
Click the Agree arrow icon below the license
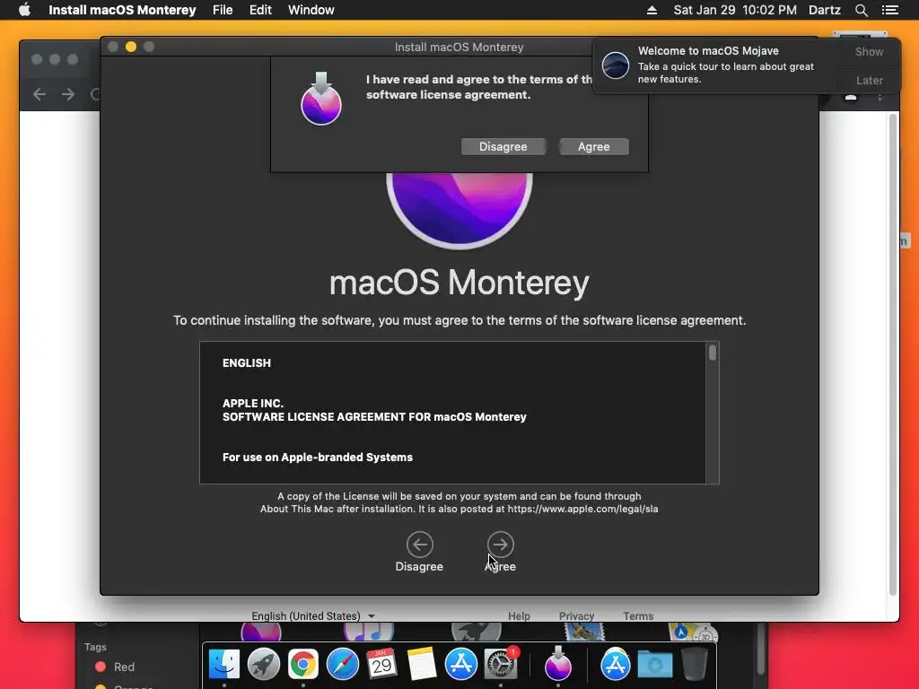pyautogui.click(x=500, y=545)
